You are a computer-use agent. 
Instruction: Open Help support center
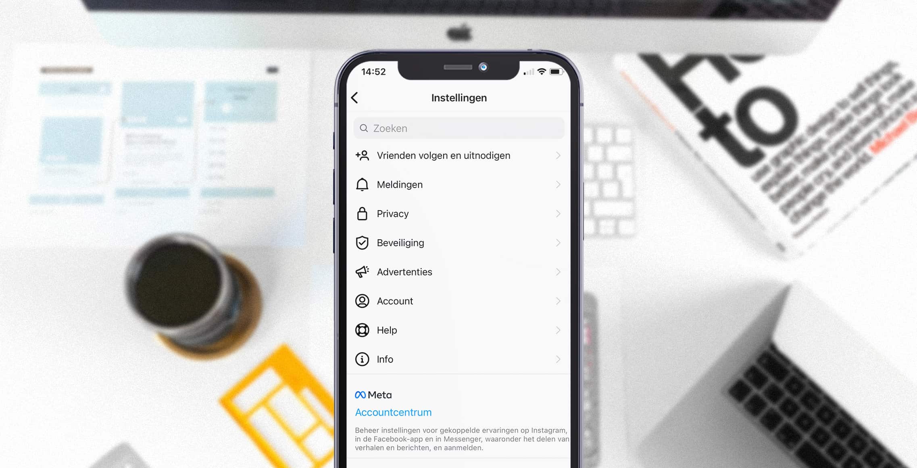click(x=458, y=330)
